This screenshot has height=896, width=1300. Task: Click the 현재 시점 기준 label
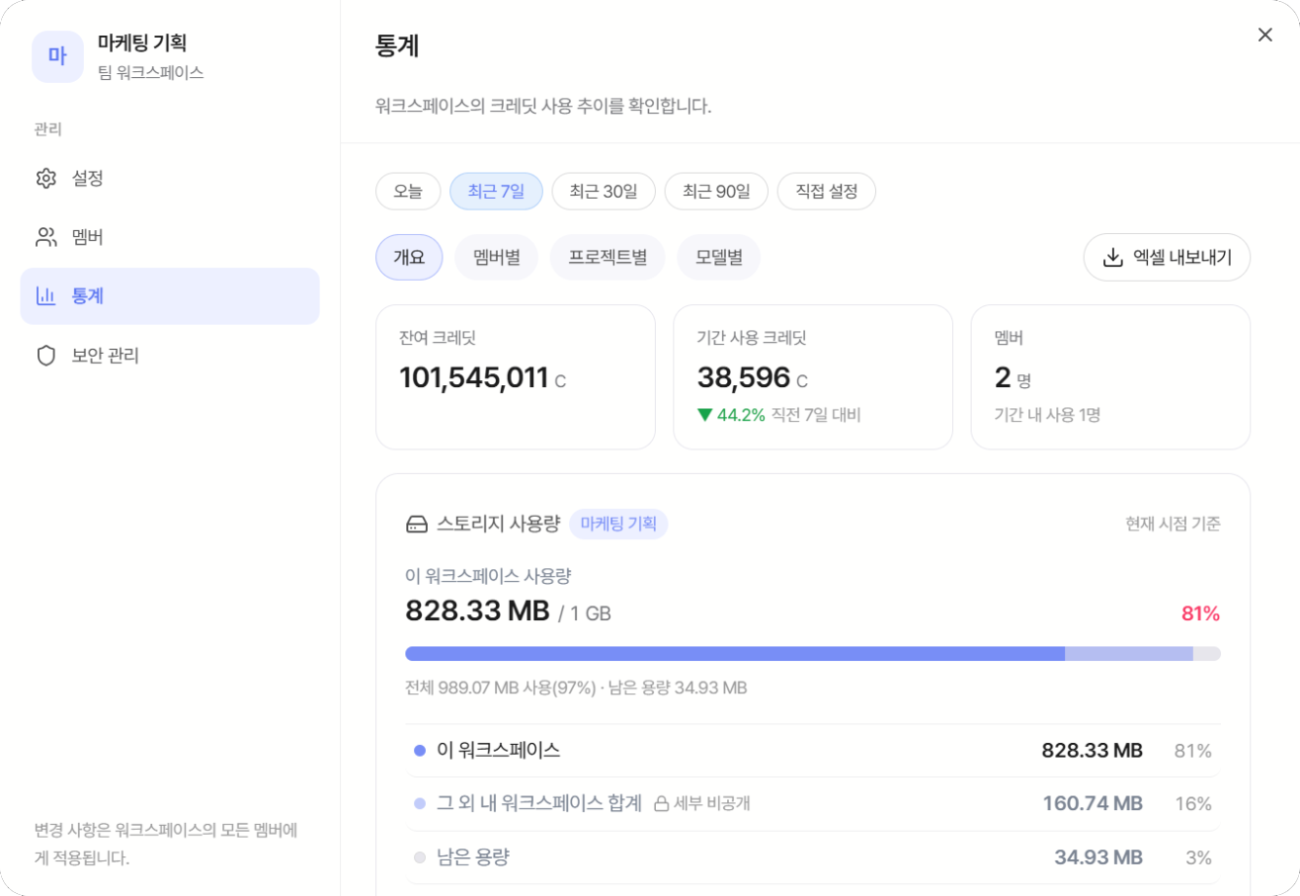coord(1173,524)
